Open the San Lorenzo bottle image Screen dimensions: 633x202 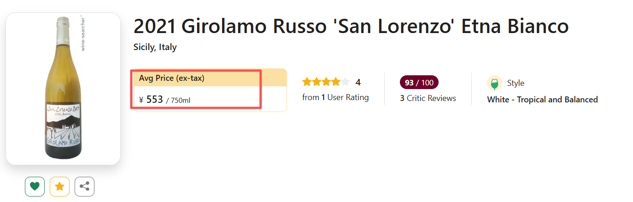pos(63,88)
